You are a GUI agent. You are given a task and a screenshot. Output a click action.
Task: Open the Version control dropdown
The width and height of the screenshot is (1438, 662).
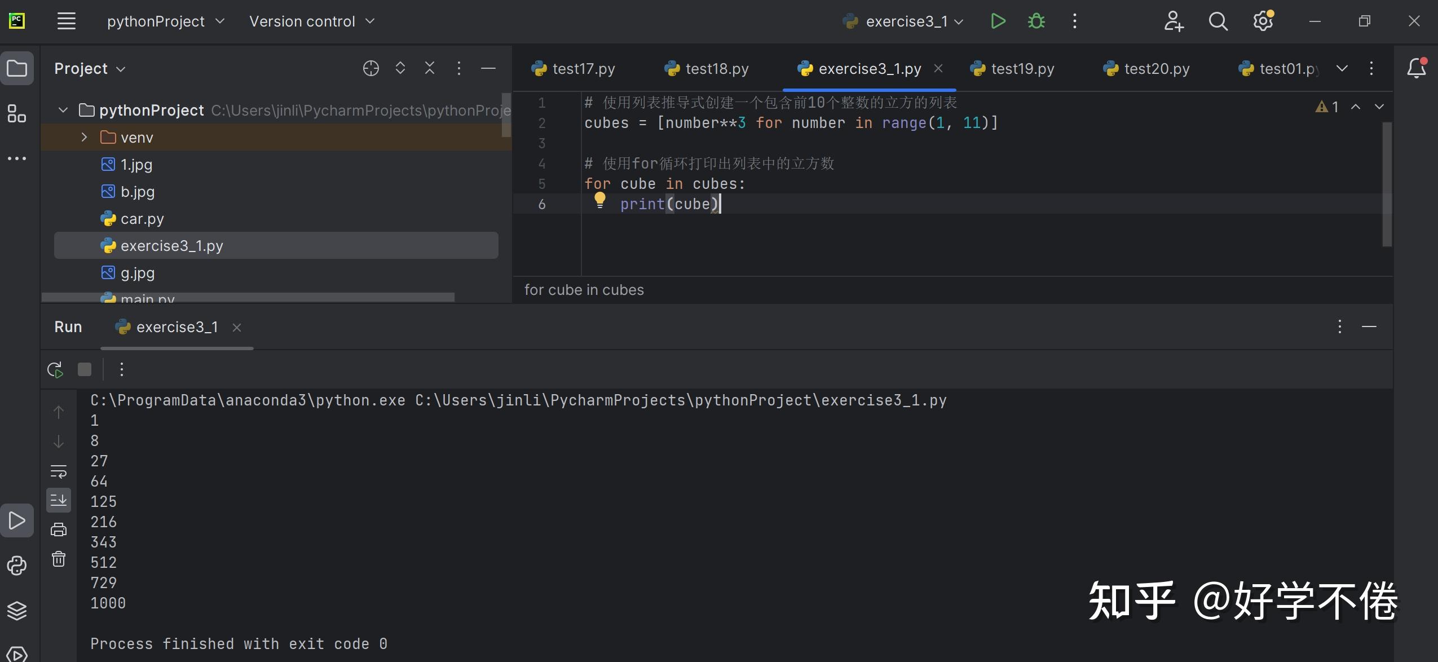312,21
